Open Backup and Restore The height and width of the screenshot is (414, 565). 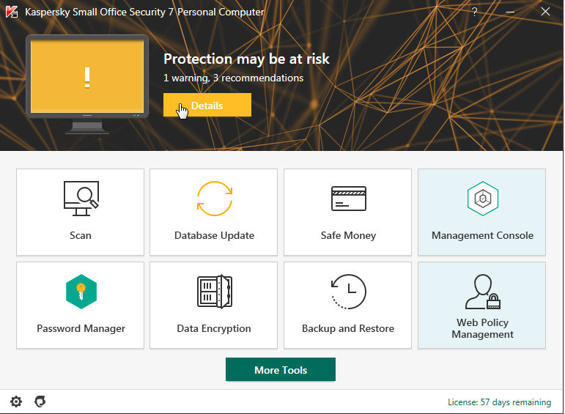347,305
